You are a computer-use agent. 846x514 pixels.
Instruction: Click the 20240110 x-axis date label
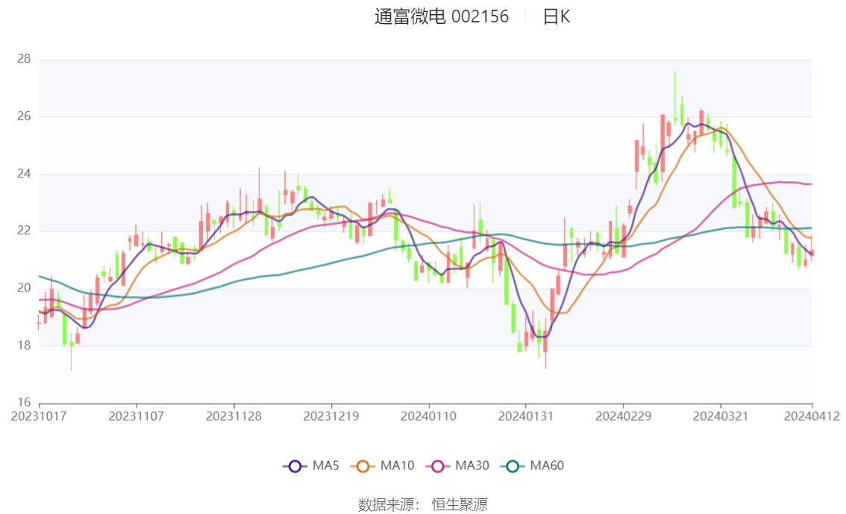(x=428, y=416)
